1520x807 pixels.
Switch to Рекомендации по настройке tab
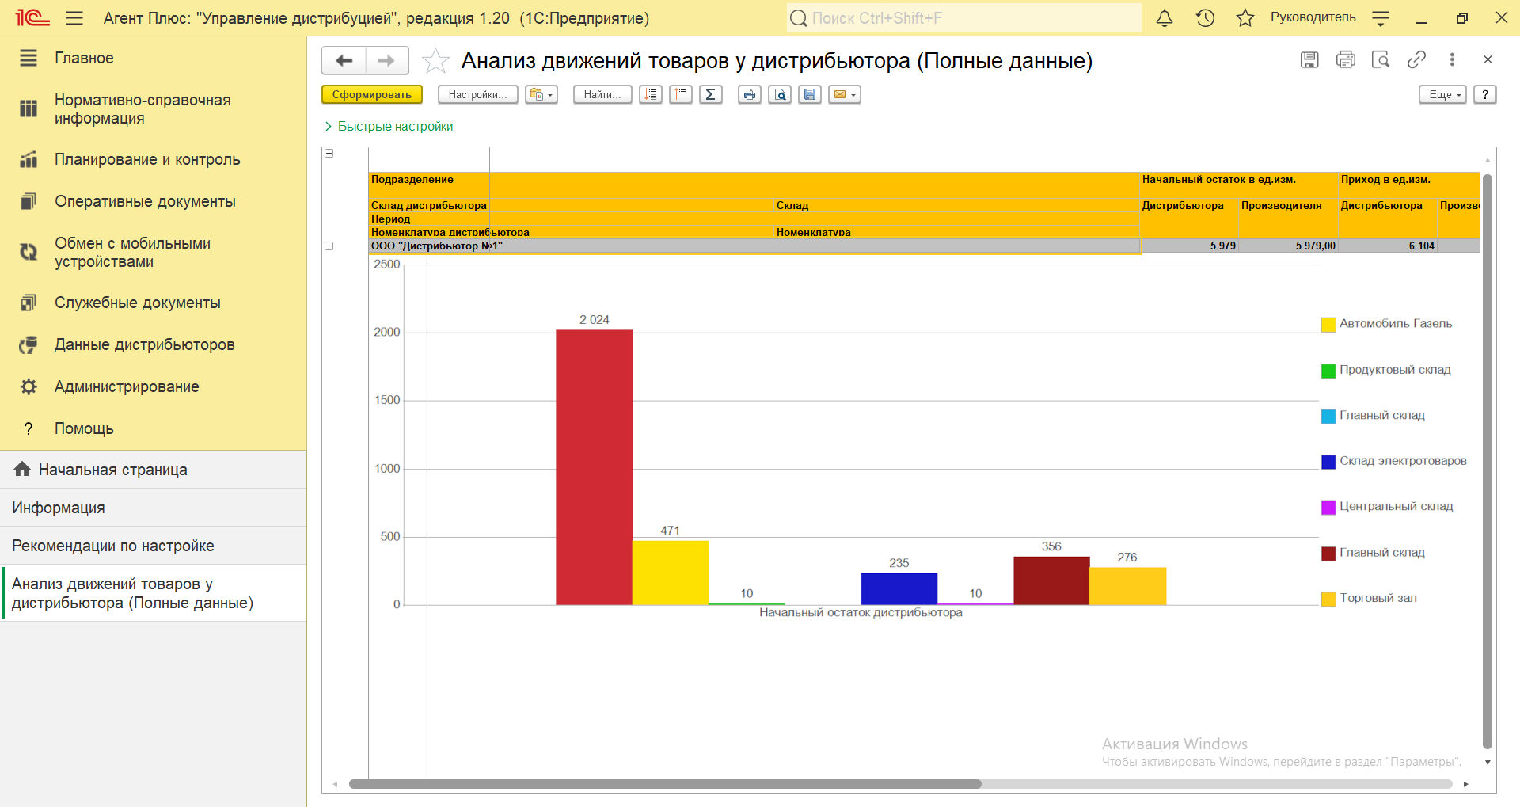(x=153, y=546)
